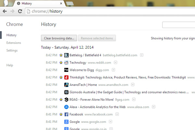Click the Google www.google.com favicon
Screen dimensions: 195x130
tap(66, 122)
